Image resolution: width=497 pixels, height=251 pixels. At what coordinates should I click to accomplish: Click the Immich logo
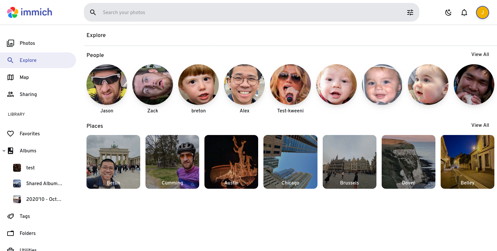click(x=29, y=12)
